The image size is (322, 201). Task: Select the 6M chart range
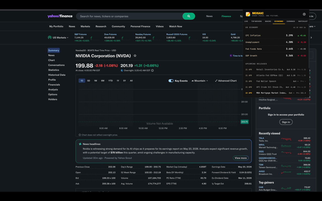click(x=103, y=81)
